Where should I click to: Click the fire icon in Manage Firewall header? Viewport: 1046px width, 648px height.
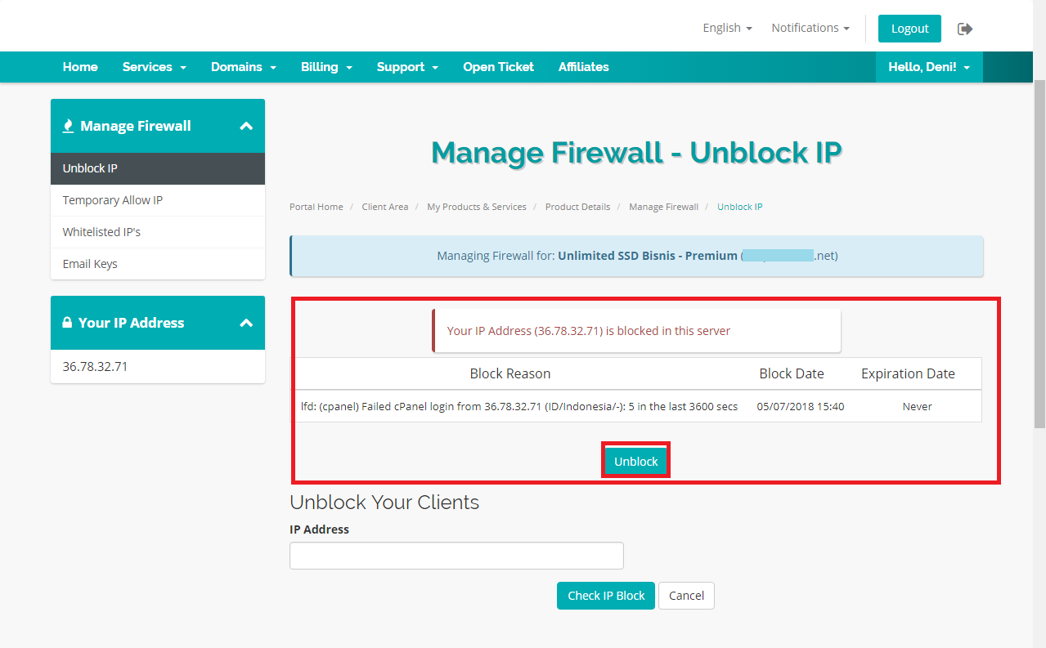point(68,126)
